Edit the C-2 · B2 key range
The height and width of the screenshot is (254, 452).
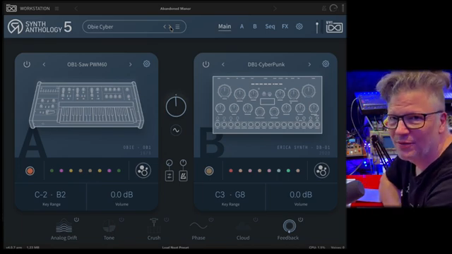point(50,195)
